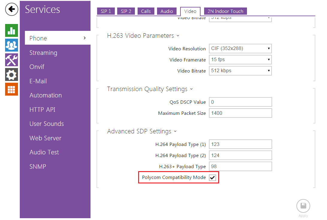The width and height of the screenshot is (327, 220).
Task: Open the HTTP API section
Action: point(42,110)
